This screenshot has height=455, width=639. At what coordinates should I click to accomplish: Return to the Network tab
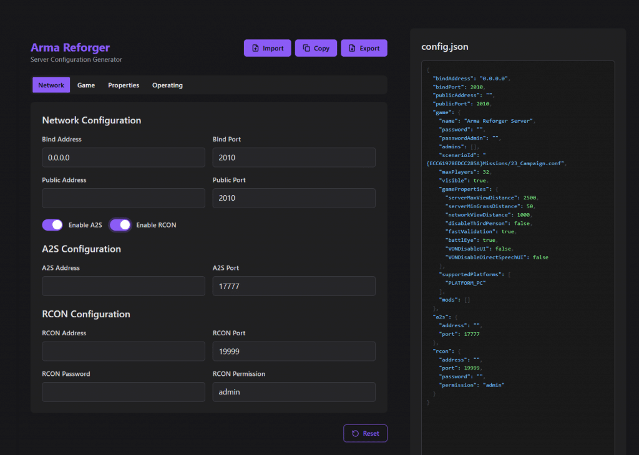[51, 85]
